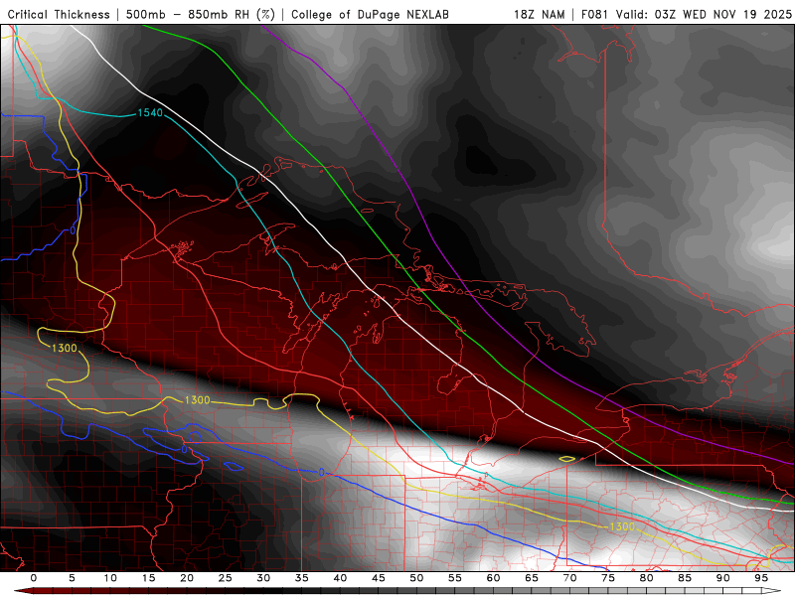This screenshot has width=795, height=596.
Task: Click the southeastern yellow '1300' contour label
Action: click(622, 526)
